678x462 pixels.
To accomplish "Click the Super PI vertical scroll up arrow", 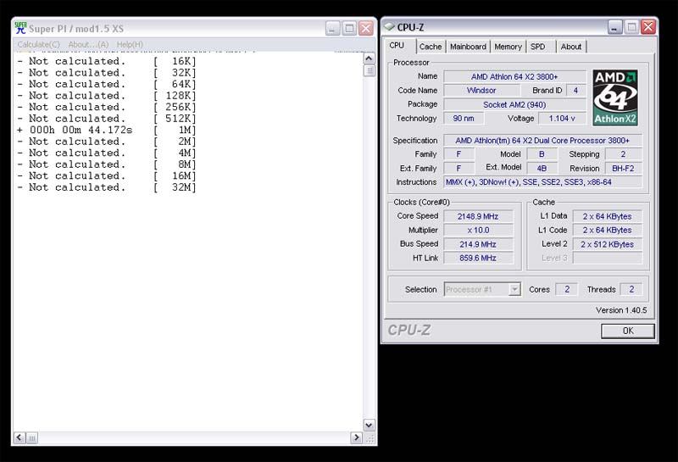I will click(369, 58).
